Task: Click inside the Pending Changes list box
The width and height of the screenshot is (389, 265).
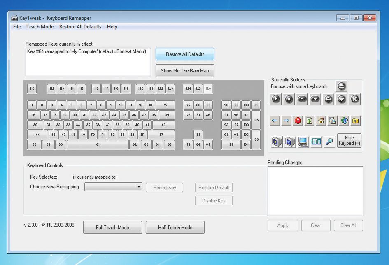Action: [315, 191]
